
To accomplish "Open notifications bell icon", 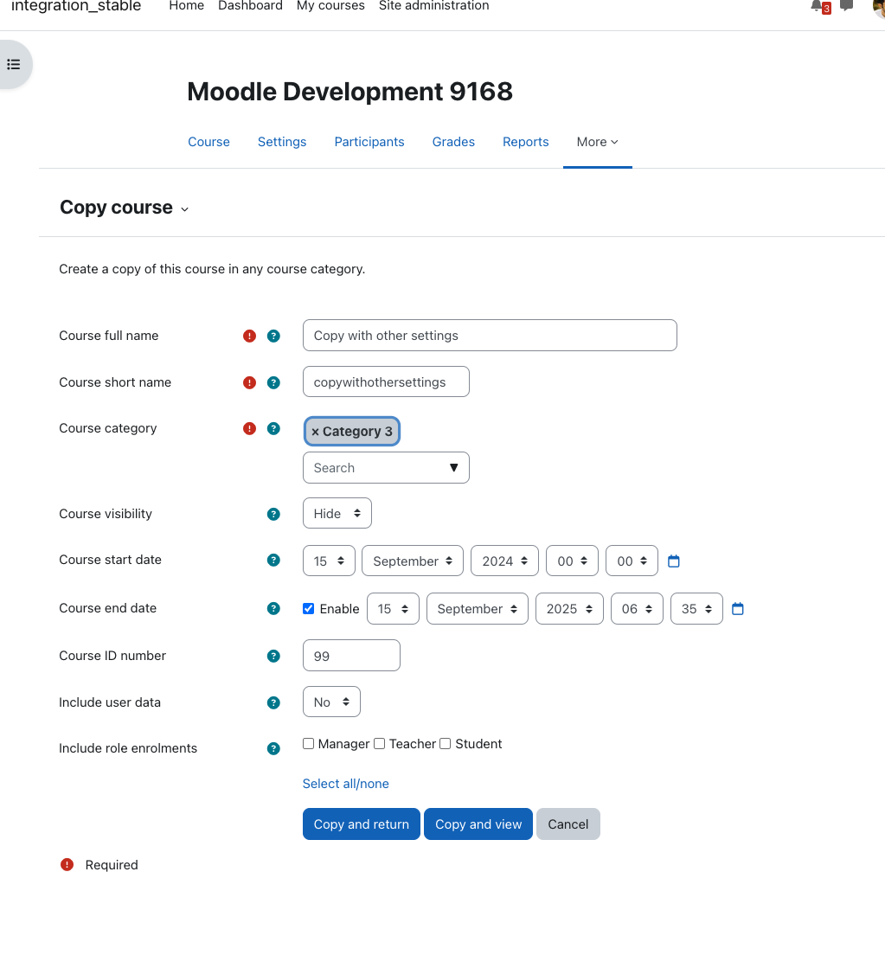I will pyautogui.click(x=818, y=6).
